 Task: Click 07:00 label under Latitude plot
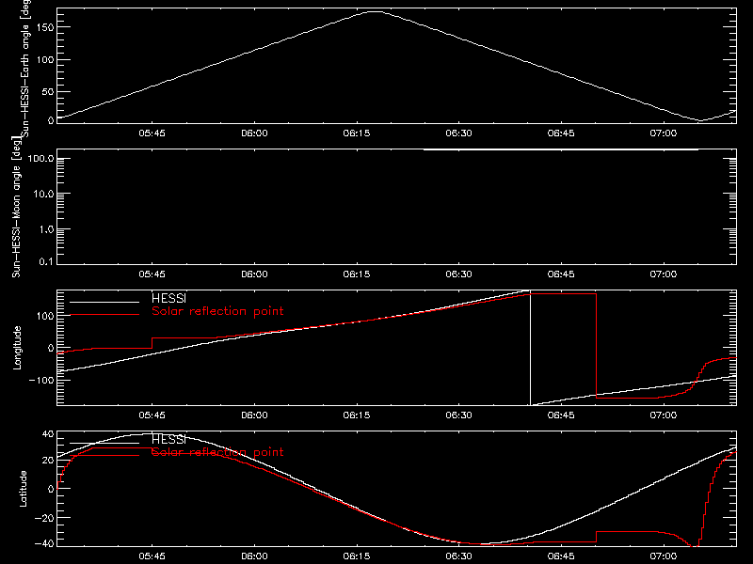[664, 556]
